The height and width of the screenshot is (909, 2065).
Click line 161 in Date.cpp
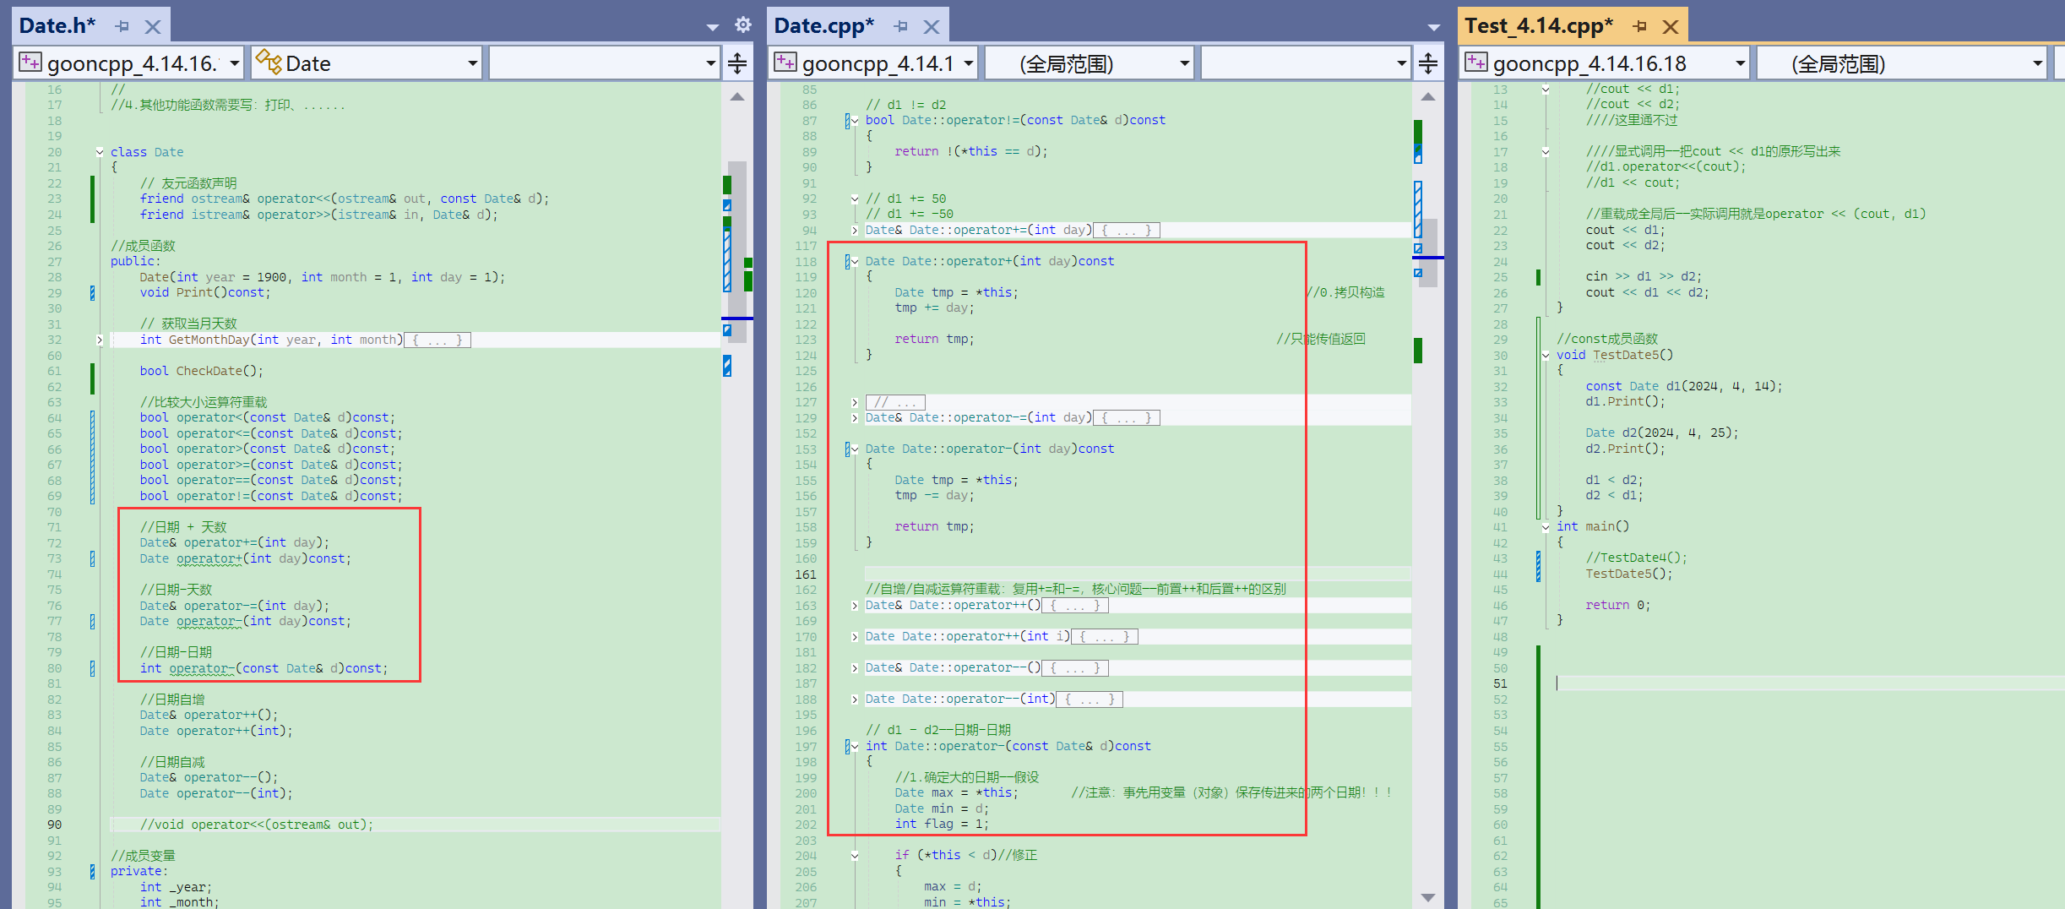1137,574
